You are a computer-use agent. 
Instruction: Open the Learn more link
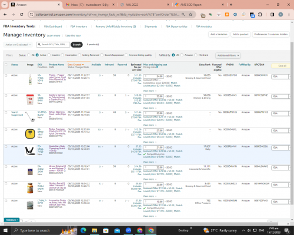[x=54, y=36]
